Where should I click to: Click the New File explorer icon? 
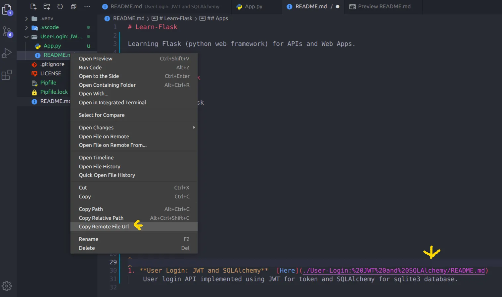[33, 7]
